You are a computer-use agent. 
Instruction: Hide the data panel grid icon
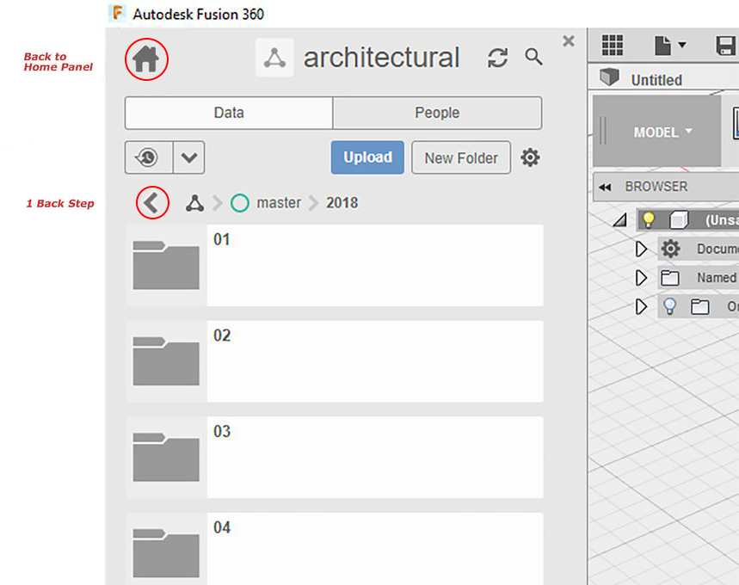tap(613, 46)
